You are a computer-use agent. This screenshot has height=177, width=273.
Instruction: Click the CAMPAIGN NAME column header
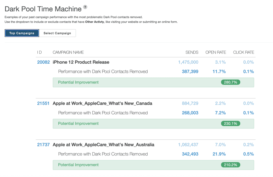pos(68,52)
